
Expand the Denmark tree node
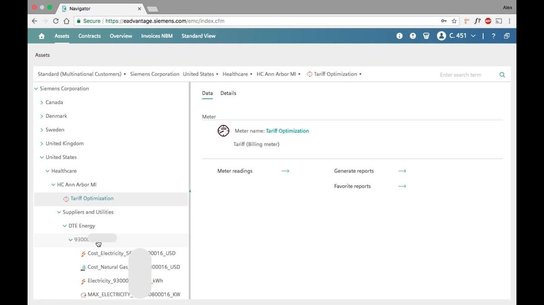pyautogui.click(x=42, y=116)
